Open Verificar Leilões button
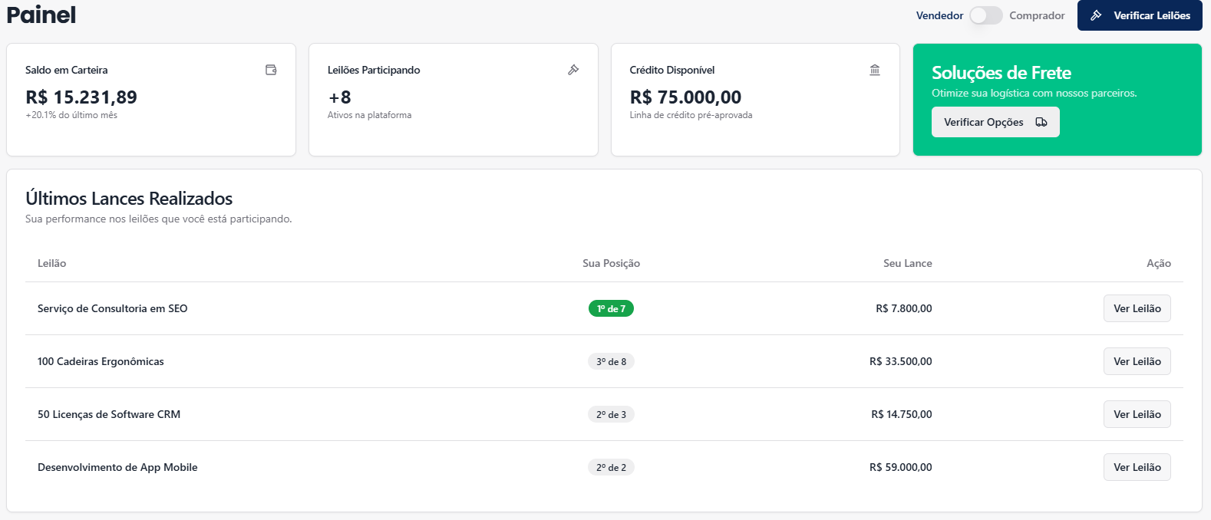Screen dimensions: 1211x520 [x=1140, y=15]
